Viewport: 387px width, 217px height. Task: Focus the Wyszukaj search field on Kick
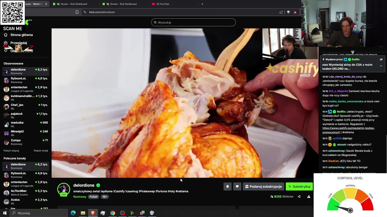pos(193,22)
